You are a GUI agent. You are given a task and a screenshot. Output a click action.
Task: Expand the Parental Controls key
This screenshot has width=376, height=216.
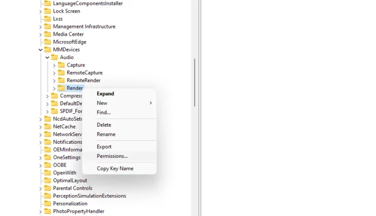tap(41, 189)
